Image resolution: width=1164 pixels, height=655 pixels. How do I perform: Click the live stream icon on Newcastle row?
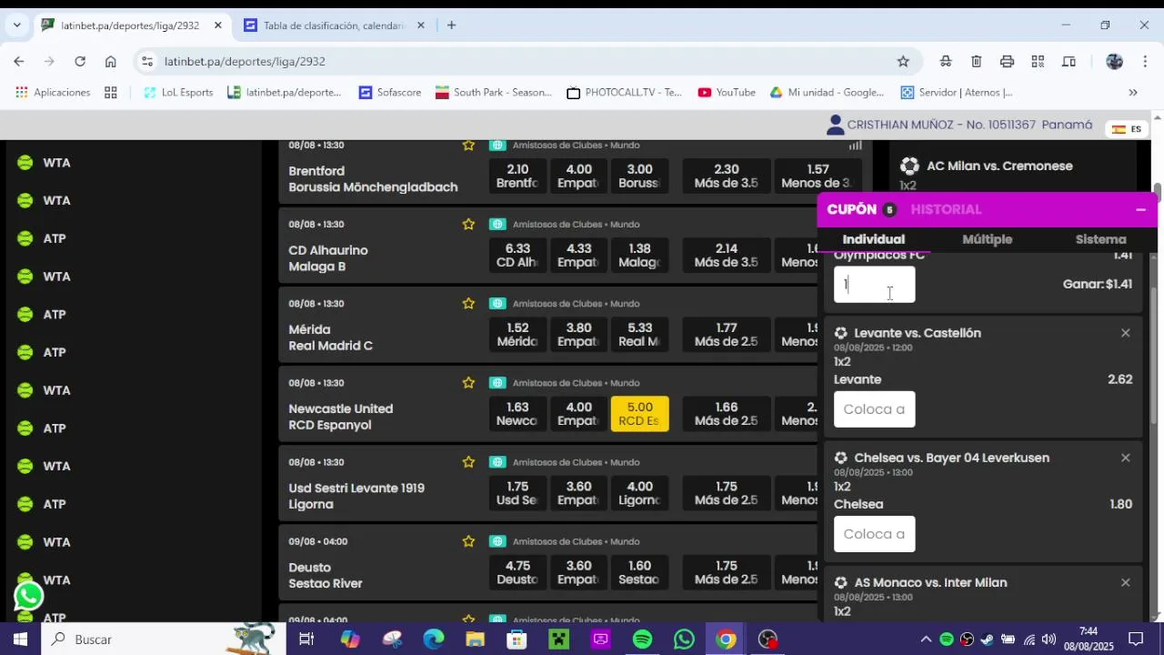click(497, 383)
